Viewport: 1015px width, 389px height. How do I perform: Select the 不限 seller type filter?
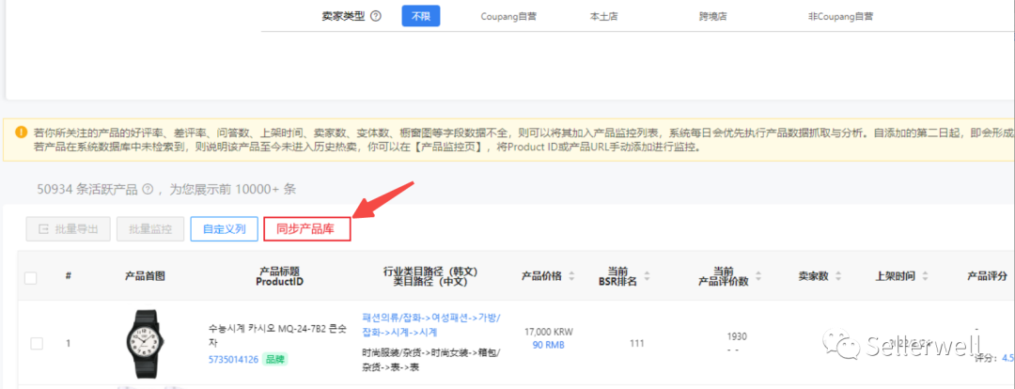click(x=421, y=16)
